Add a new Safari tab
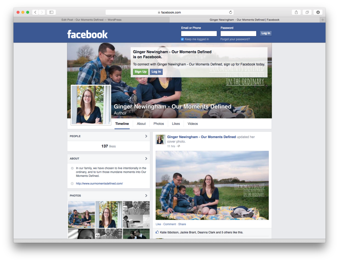339x262 pixels. [x=322, y=20]
